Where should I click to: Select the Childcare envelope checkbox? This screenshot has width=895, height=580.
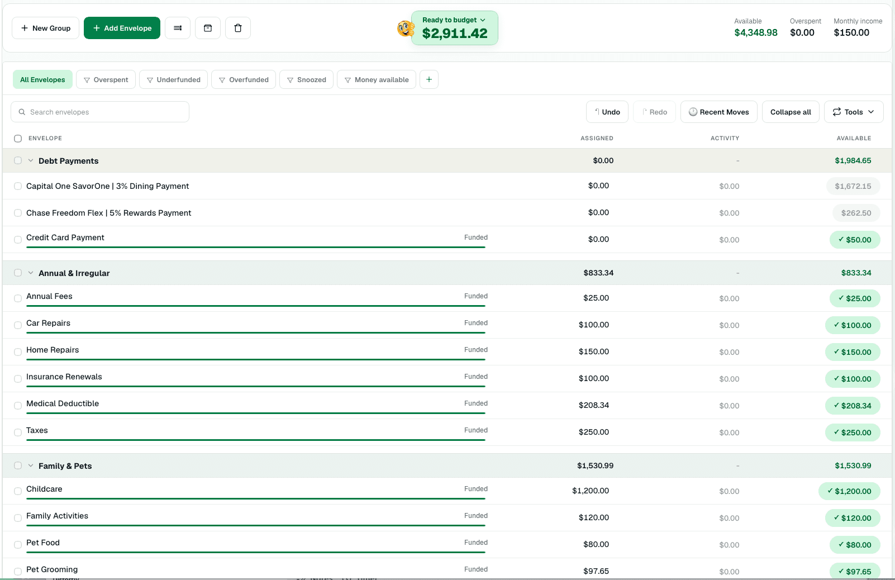click(x=18, y=491)
